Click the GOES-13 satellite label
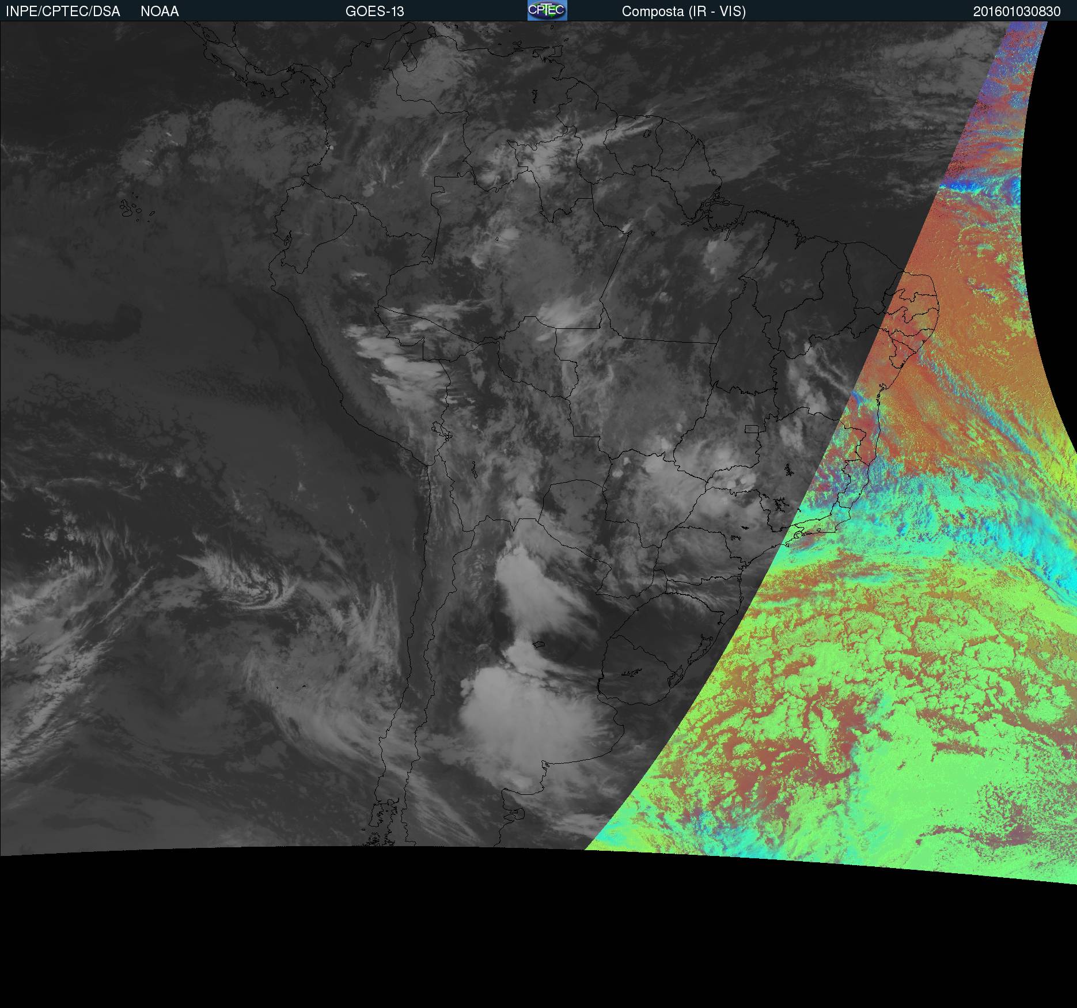Screen dimensions: 1077x1008 click(375, 12)
